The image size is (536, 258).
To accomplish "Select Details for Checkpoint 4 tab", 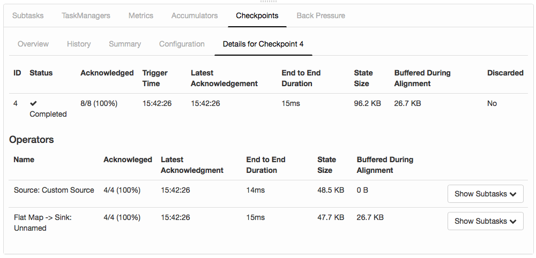I will [x=263, y=44].
